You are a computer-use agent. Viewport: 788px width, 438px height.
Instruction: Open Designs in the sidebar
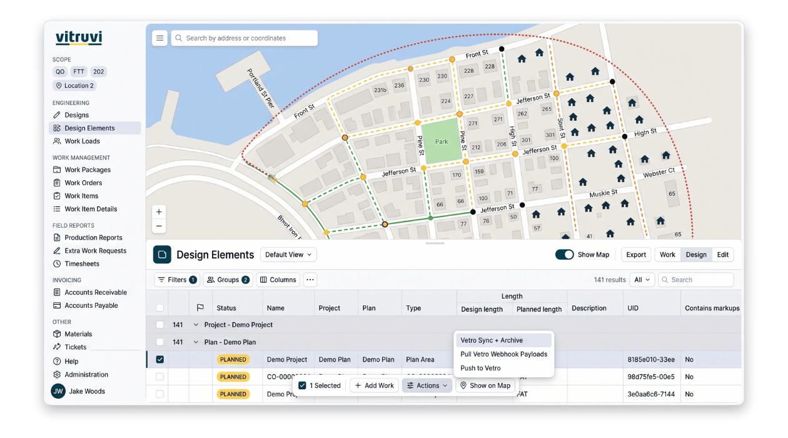tap(76, 115)
